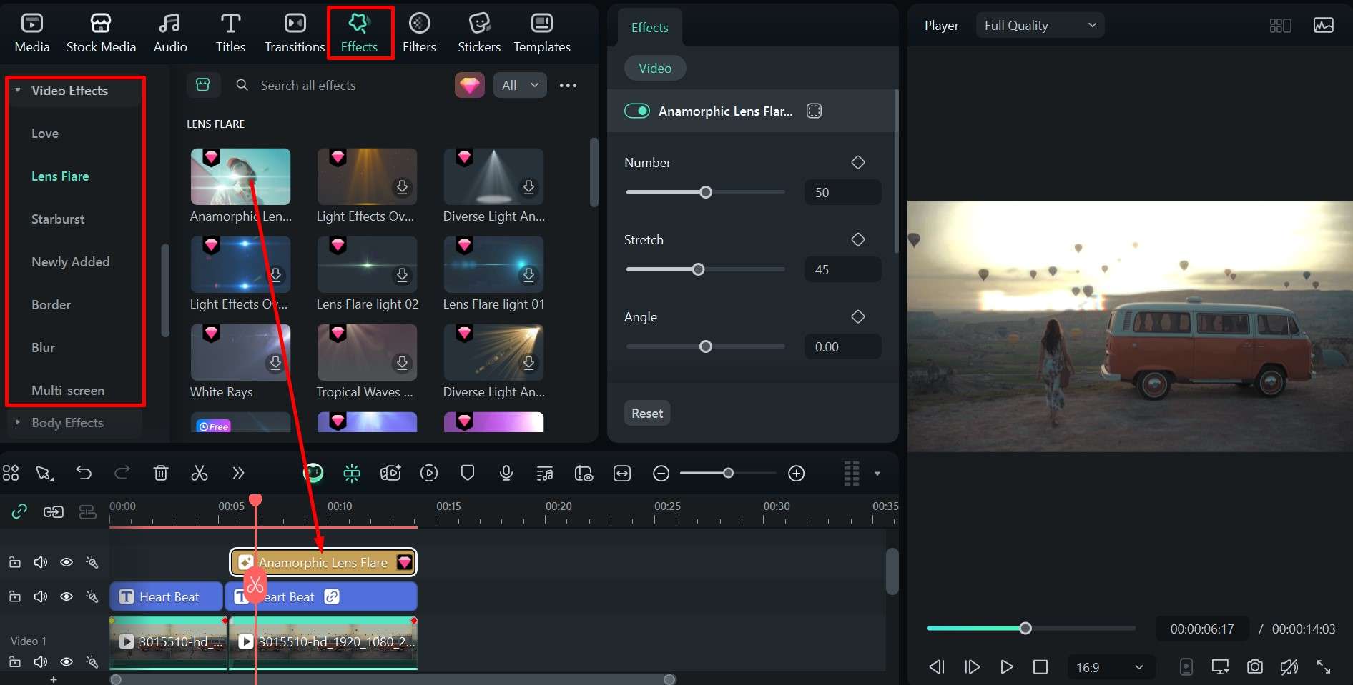
Task: Open the Transitions tab
Action: [x=295, y=33]
